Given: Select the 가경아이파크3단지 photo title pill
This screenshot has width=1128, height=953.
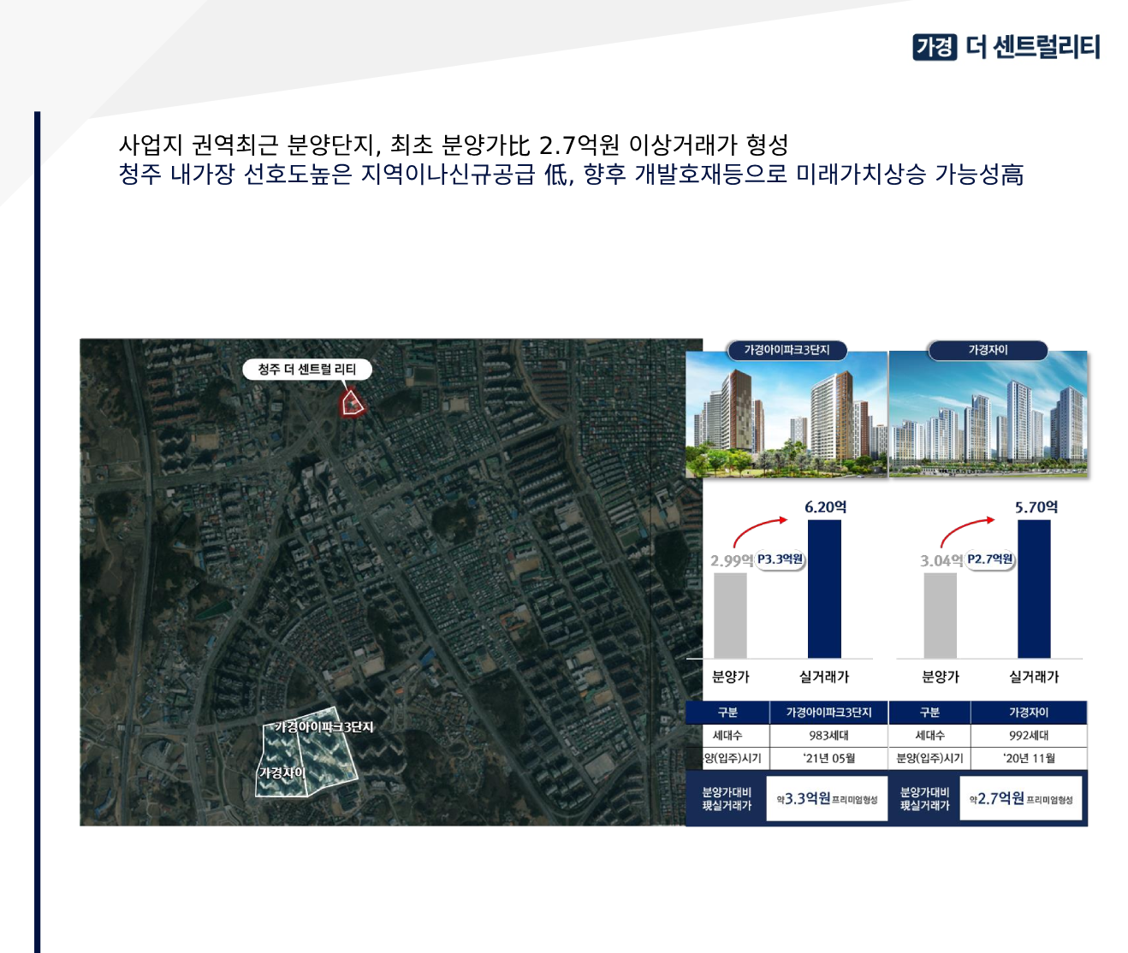Looking at the screenshot, I should (786, 350).
